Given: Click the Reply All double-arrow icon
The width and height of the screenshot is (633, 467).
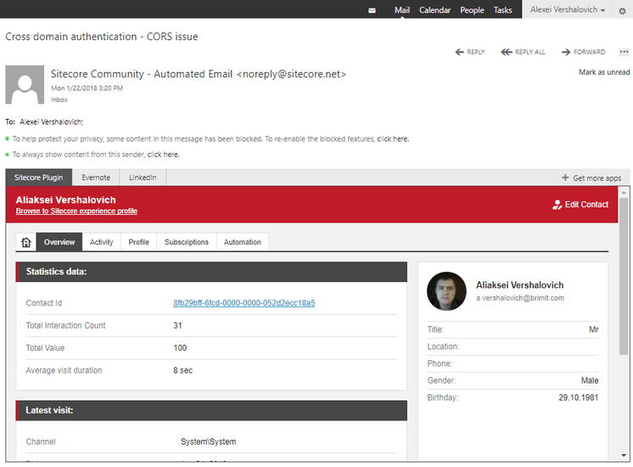Looking at the screenshot, I should coord(507,52).
